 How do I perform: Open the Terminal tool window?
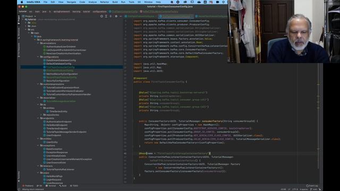pyautogui.click(x=51, y=186)
